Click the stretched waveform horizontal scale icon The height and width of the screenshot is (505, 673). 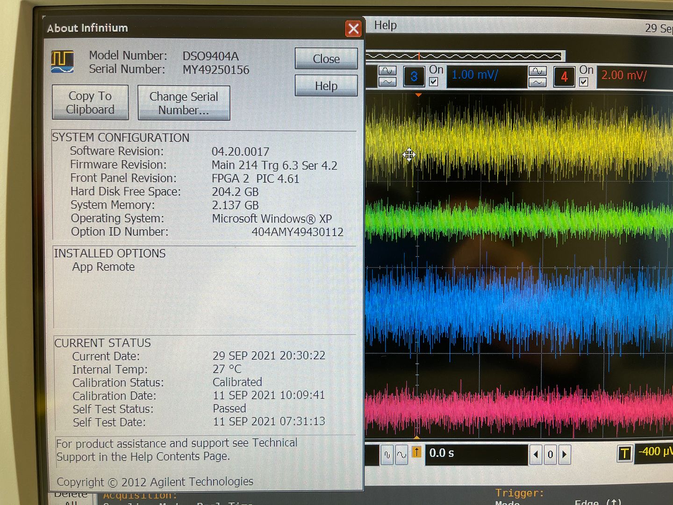point(401,454)
